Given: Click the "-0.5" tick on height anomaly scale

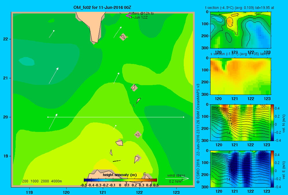Looking at the screenshot, I should point(84,185).
